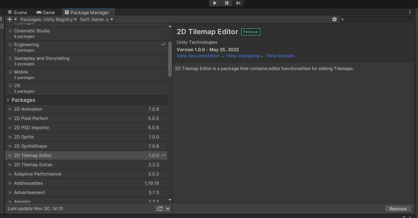The width and height of the screenshot is (418, 218).
Task: Click the package search field
Action: pyautogui.click(x=377, y=19)
